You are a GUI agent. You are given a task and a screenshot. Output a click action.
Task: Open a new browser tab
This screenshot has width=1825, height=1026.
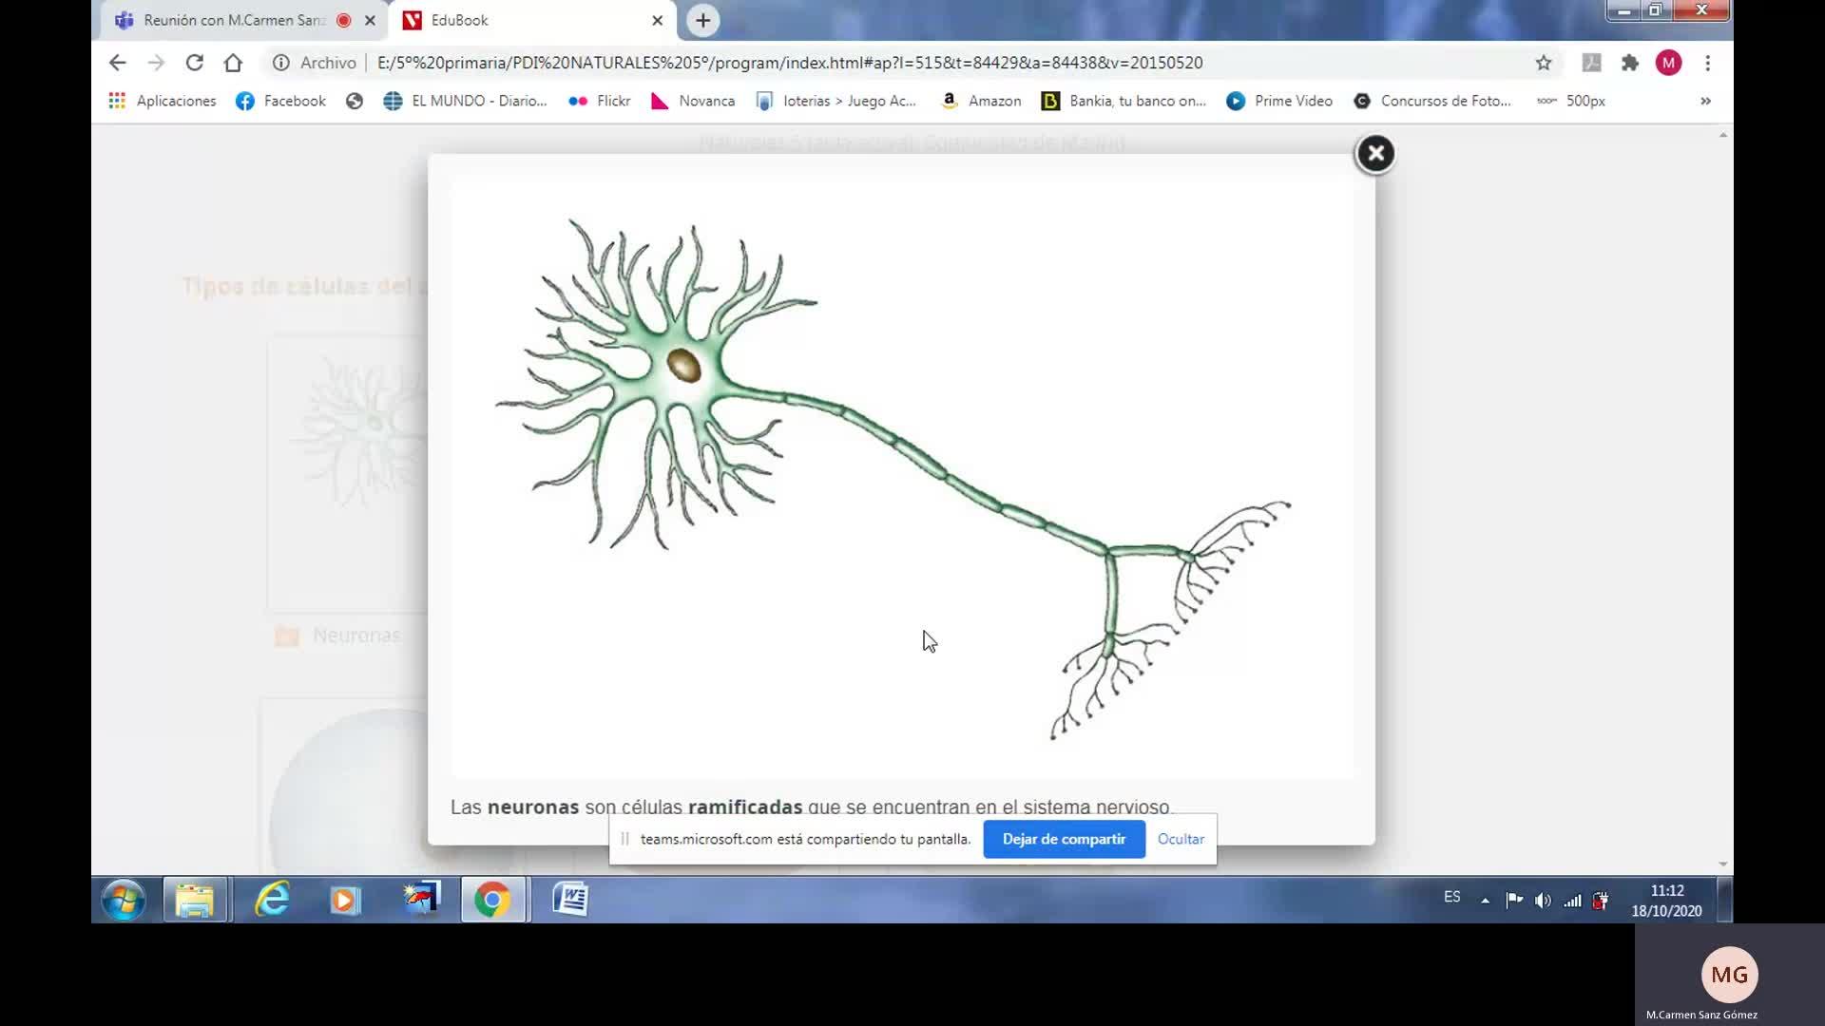tap(702, 20)
